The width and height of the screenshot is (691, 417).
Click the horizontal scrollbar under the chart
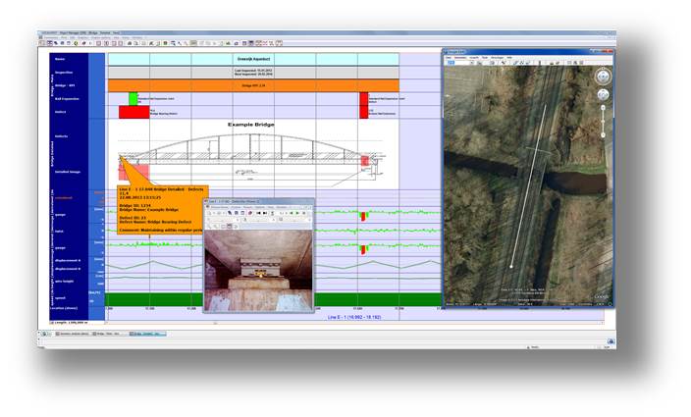coord(354,323)
